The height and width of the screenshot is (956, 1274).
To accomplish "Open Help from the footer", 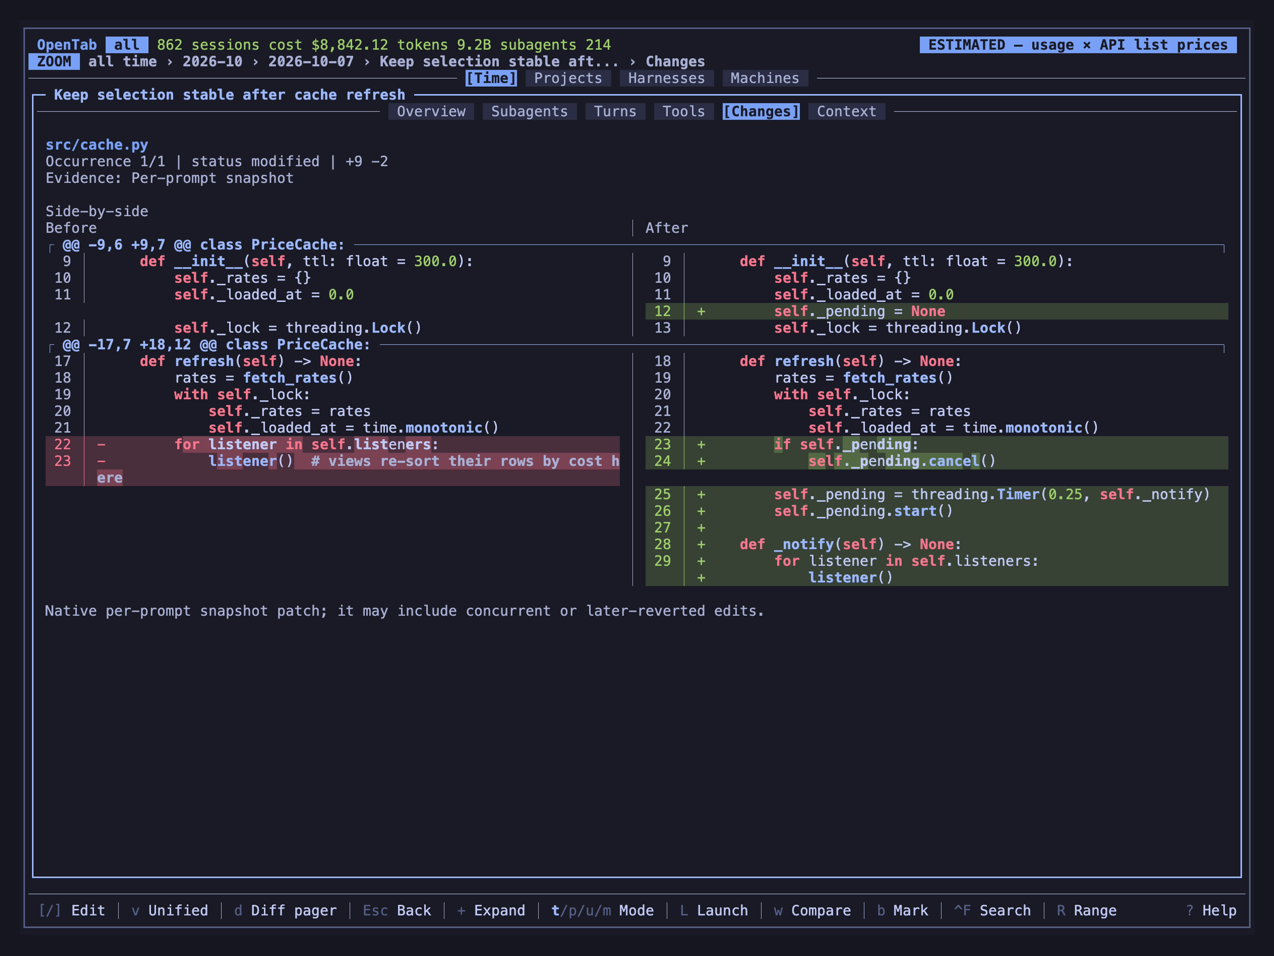I will (1211, 911).
